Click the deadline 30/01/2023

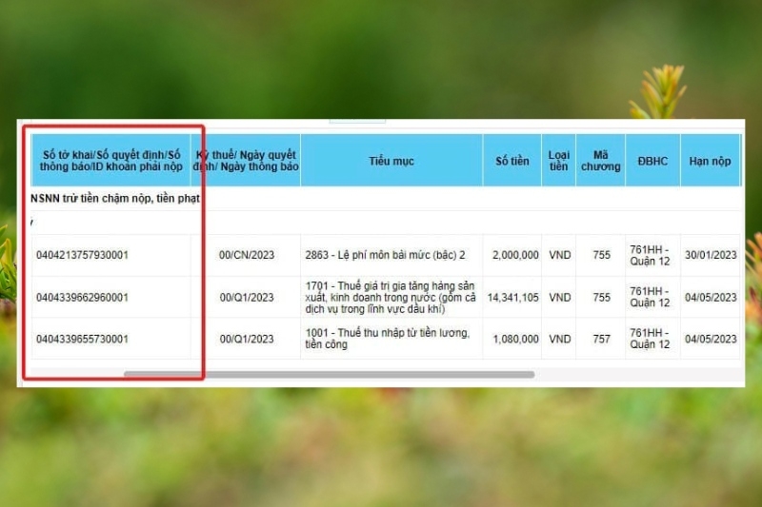pyautogui.click(x=711, y=255)
